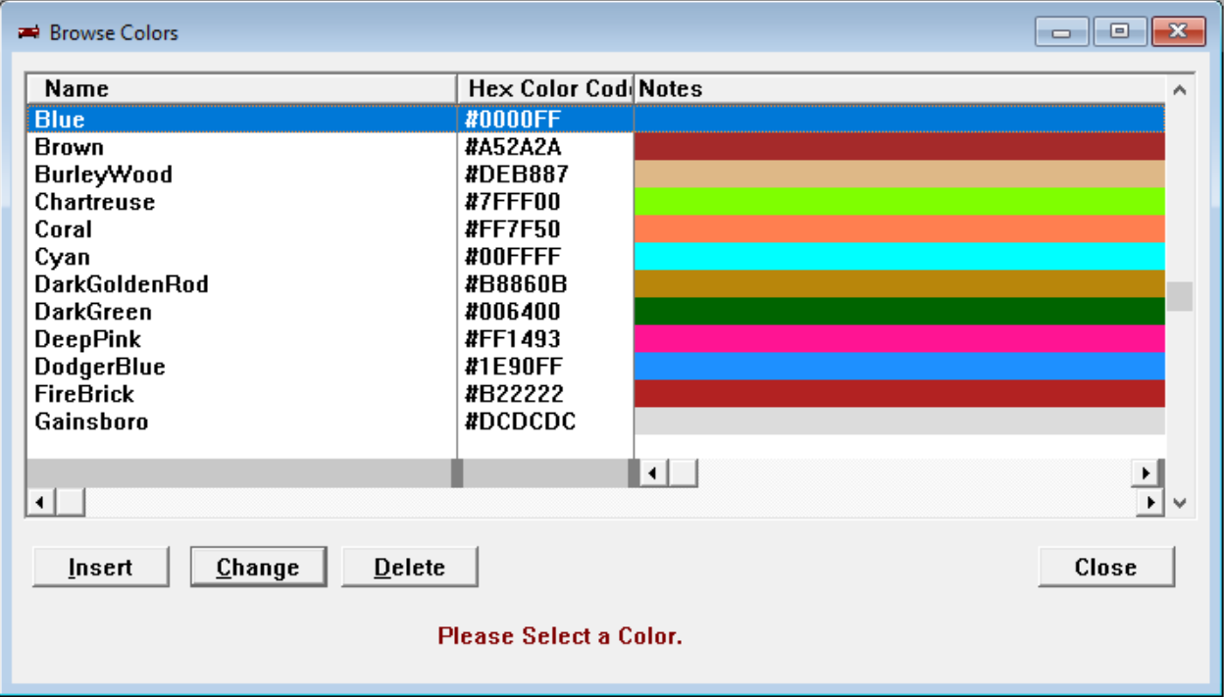The height and width of the screenshot is (697, 1224).
Task: Click list bottom scrollbar right arrow
Action: (x=1149, y=503)
